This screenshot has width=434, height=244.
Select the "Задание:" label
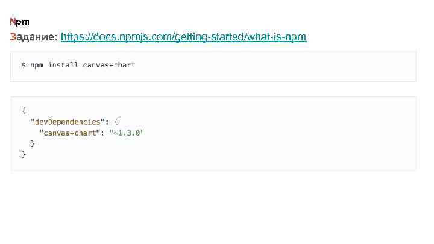tap(34, 37)
